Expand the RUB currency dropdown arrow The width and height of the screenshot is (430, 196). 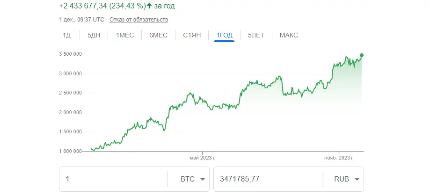[357, 179]
